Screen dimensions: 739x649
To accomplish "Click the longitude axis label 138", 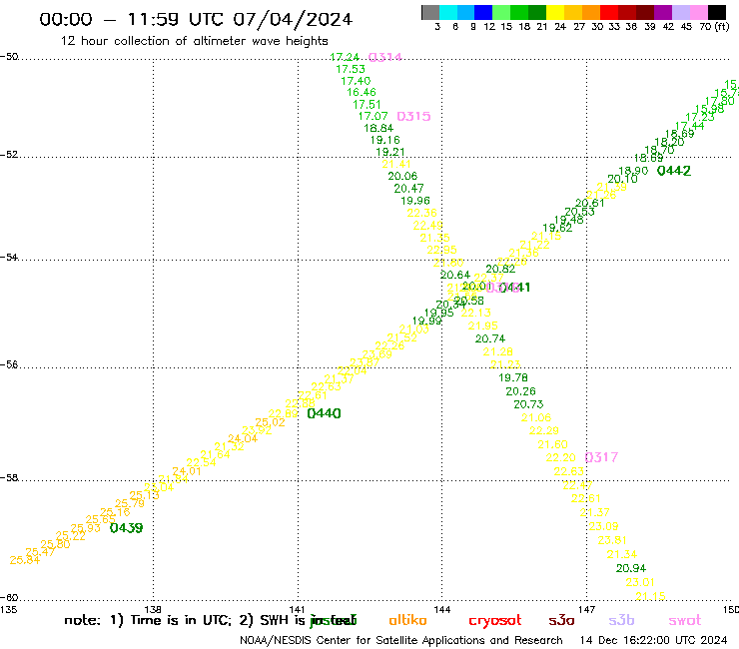I will [153, 610].
